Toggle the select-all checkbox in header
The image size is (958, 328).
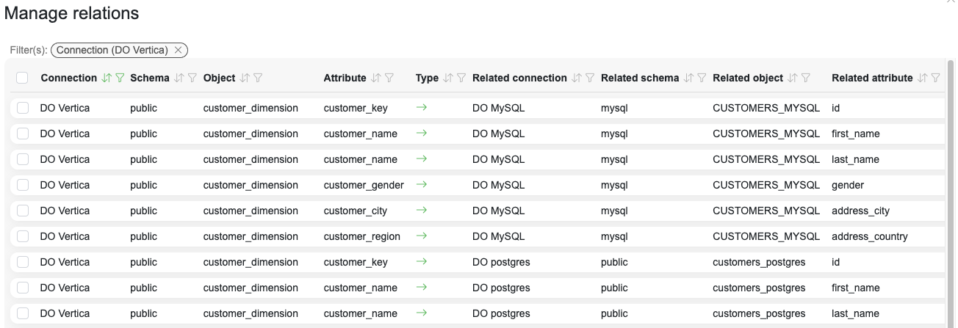pos(22,78)
